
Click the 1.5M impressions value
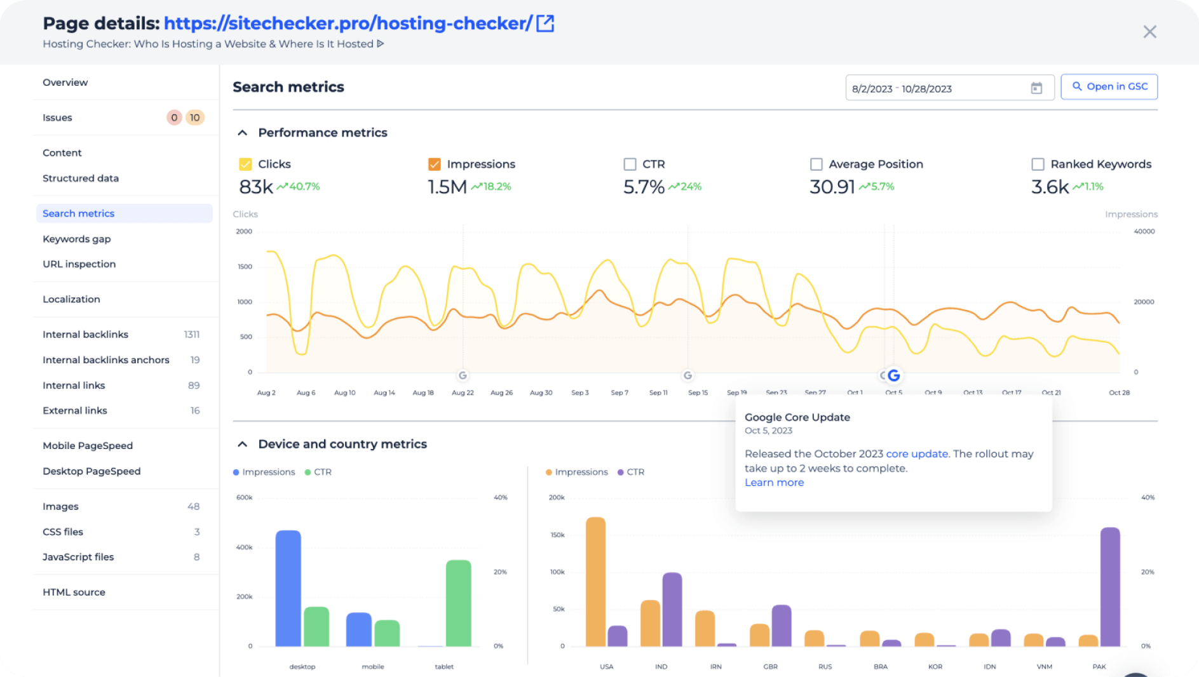(447, 187)
